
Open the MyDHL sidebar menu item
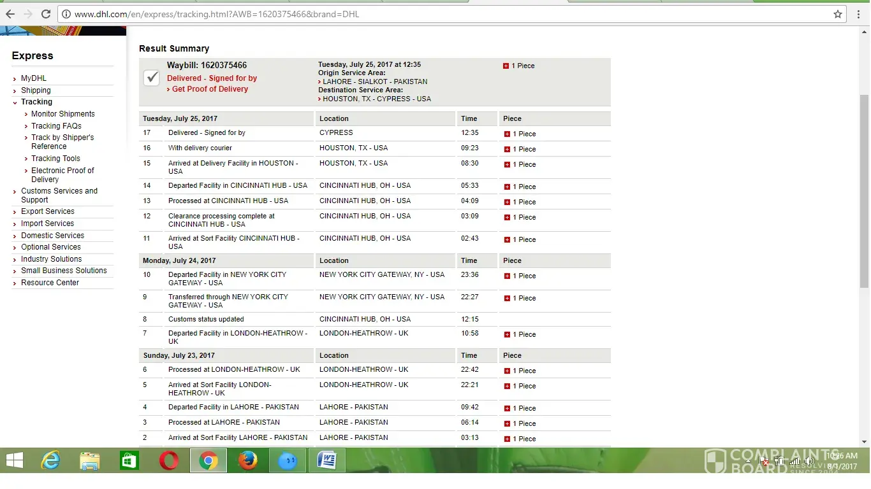(x=34, y=78)
